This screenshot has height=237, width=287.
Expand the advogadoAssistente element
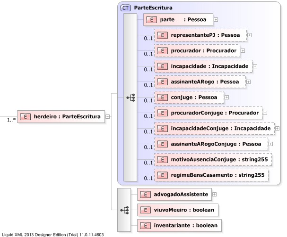coord(215,194)
